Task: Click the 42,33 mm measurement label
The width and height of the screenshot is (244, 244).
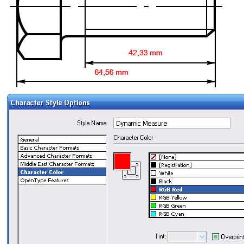Action: [145, 53]
